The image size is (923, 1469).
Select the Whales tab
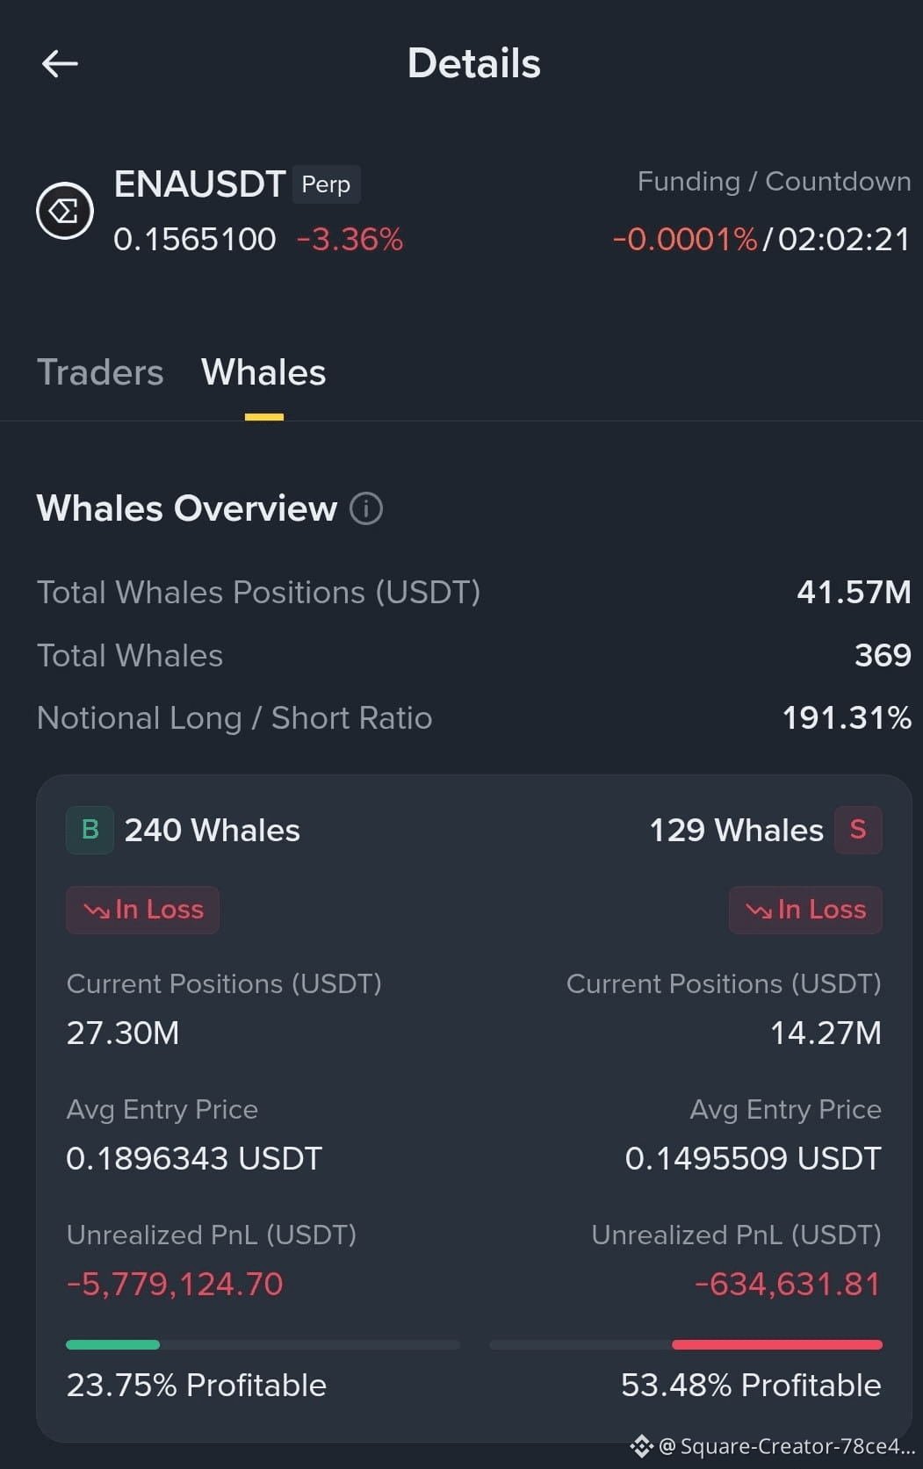tap(263, 372)
